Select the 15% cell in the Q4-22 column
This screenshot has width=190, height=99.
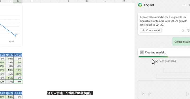(x=9, y=78)
